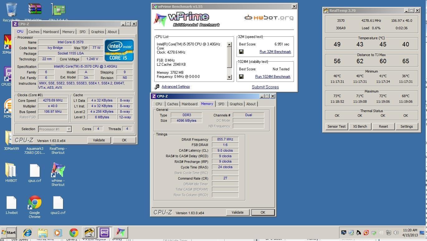Click Validate in left CPU-Z window
427x241 pixels.
pyautogui.click(x=99, y=140)
